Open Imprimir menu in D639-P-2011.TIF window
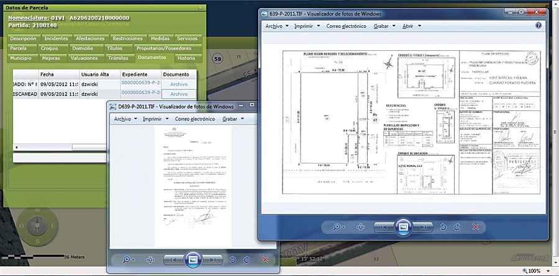This screenshot has width=559, height=276. click(x=155, y=119)
